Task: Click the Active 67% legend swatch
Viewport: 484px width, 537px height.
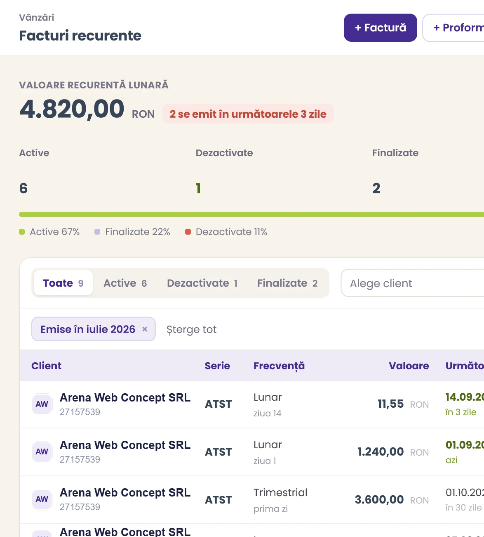Action: coord(22,232)
